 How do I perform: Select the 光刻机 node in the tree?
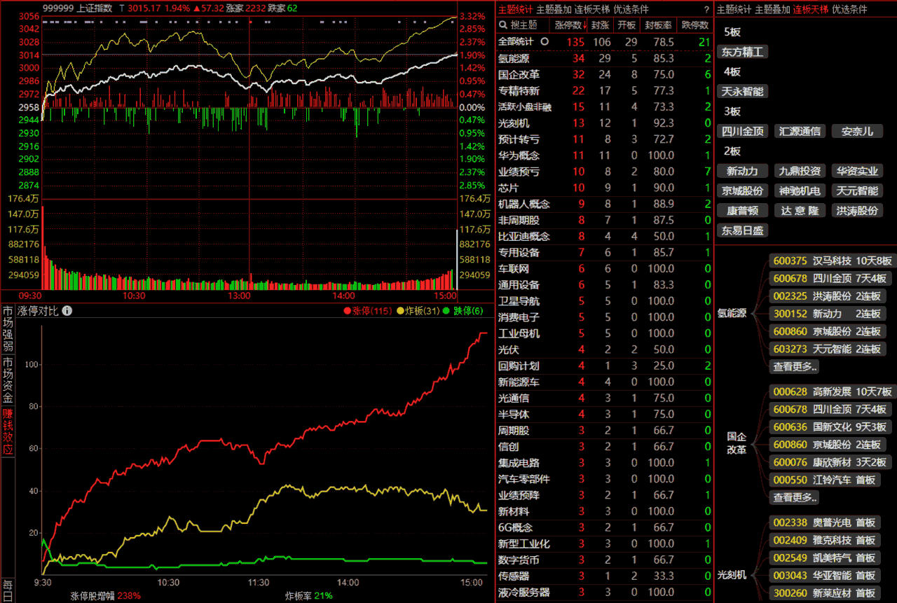732,575
